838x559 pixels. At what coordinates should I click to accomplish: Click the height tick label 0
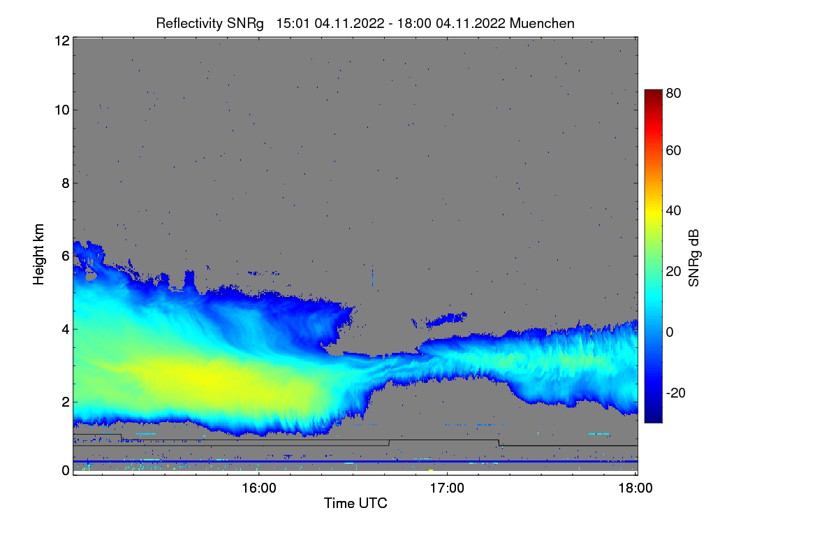pyautogui.click(x=66, y=470)
